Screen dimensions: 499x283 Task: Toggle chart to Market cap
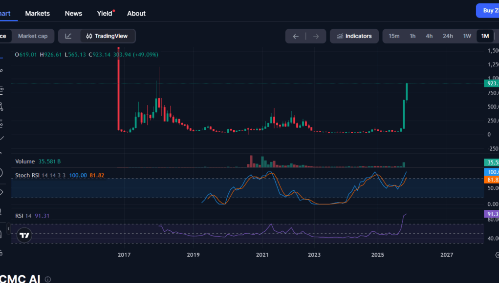coord(33,36)
